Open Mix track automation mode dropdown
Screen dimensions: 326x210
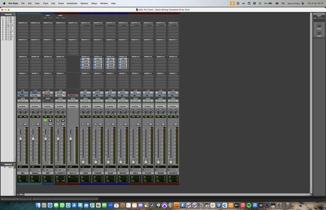tap(23, 101)
